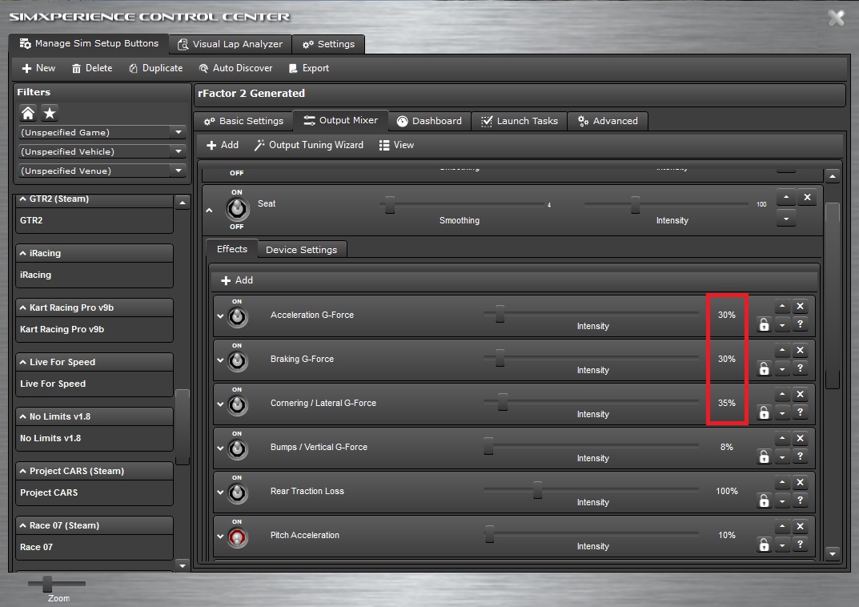Collapse the Seat output section
This screenshot has width=859, height=607.
[209, 211]
